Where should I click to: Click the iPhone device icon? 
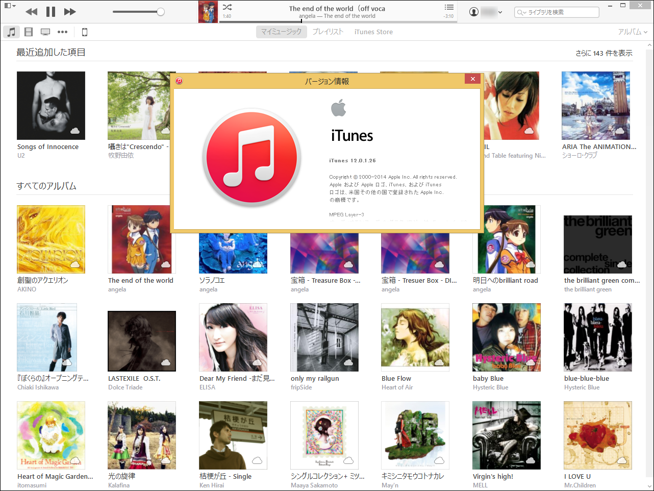pos(85,32)
